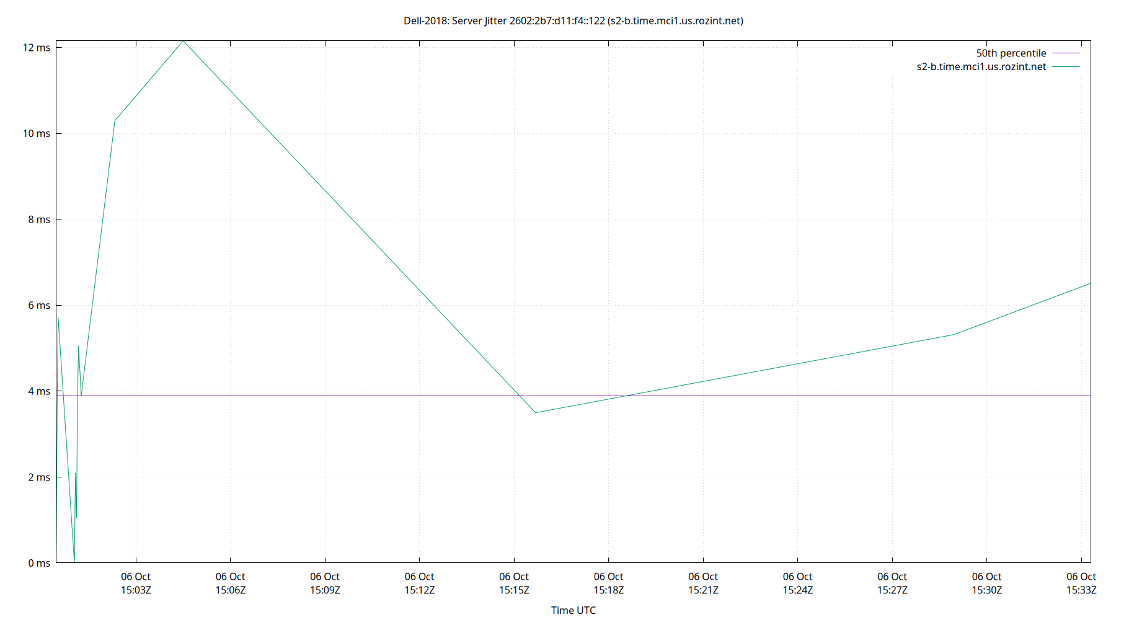Click the green jitter line at its 12 ms peak
This screenshot has height=620, width=1147.
click(183, 41)
